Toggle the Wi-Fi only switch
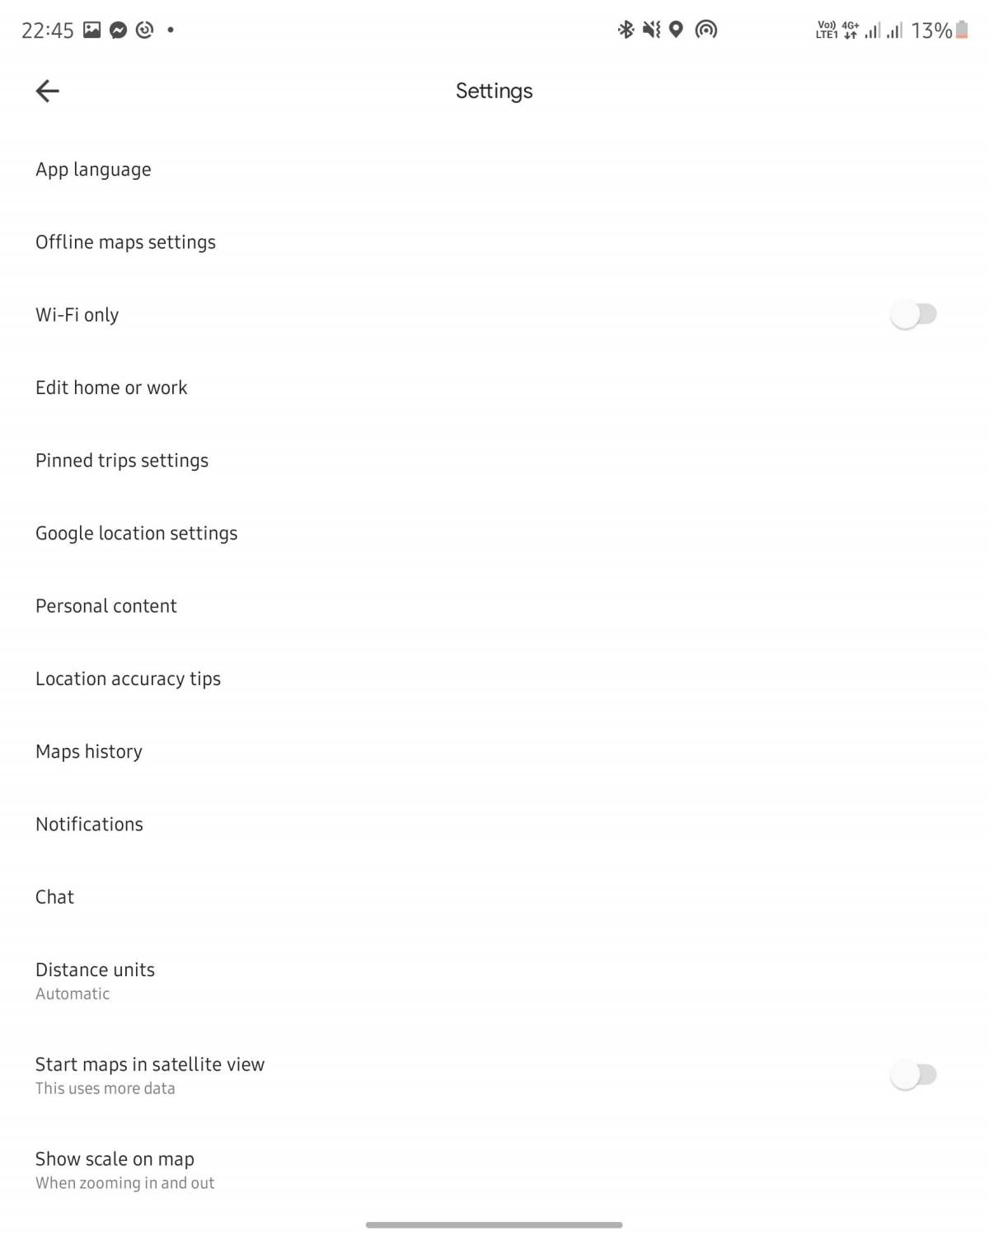The image size is (989, 1236). (913, 314)
